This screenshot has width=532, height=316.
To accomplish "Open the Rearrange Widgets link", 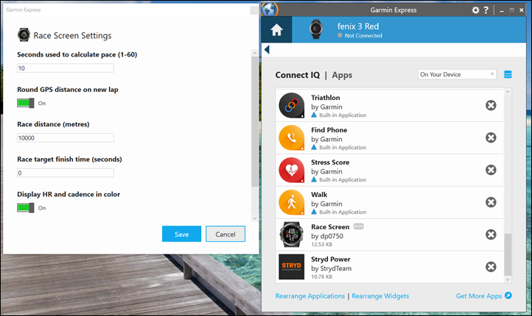I will (x=380, y=296).
